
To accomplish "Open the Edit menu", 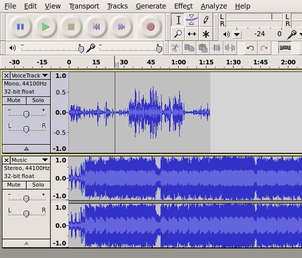I will 30,6.
